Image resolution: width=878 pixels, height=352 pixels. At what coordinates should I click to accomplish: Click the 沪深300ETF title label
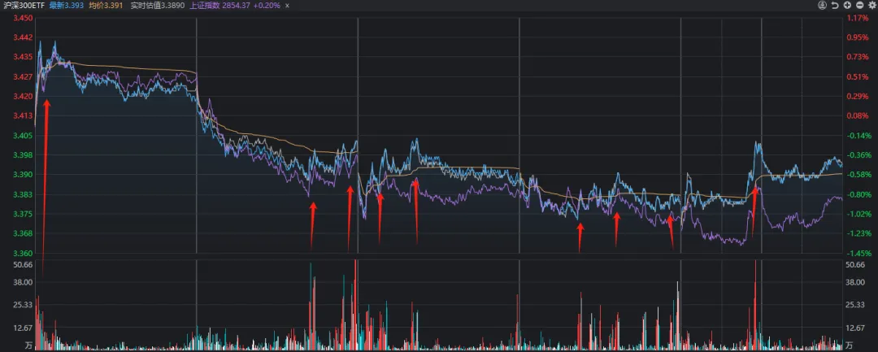click(23, 6)
